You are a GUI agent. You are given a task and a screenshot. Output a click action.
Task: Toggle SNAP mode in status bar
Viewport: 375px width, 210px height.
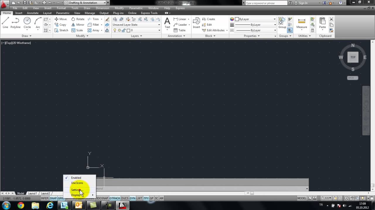[53, 198]
